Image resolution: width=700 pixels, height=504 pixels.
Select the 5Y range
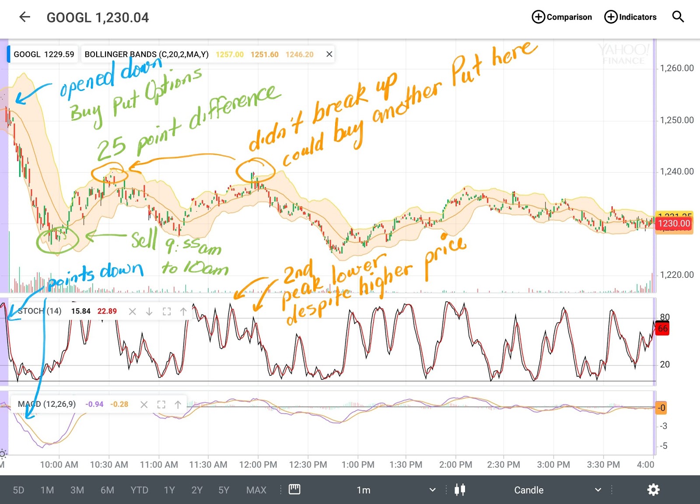point(224,490)
